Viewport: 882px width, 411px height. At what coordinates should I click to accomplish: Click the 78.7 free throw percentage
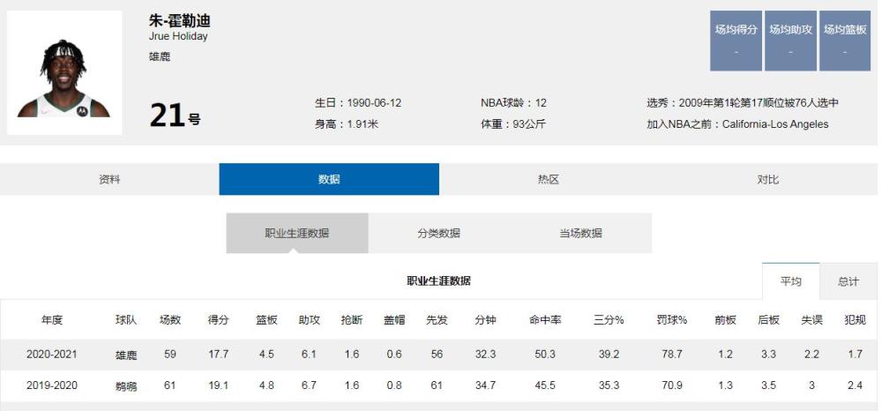tap(672, 355)
